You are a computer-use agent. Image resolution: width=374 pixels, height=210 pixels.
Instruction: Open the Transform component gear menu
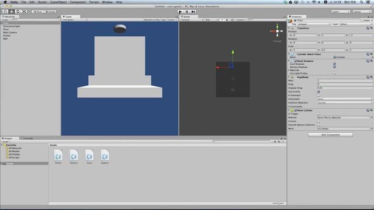pyautogui.click(x=372, y=28)
